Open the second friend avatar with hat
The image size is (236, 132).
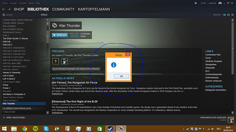click(x=65, y=61)
